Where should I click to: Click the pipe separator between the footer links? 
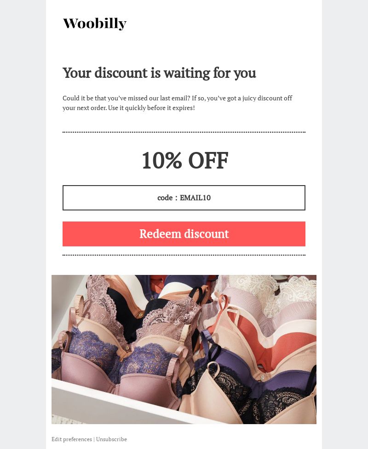[x=94, y=439]
